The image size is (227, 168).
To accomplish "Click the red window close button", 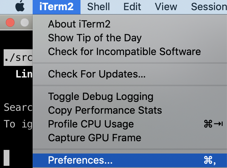I will pyautogui.click(x=10, y=22).
